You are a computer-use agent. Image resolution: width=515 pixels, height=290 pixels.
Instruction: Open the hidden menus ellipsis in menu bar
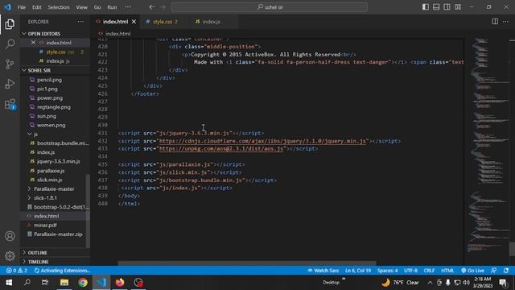click(x=128, y=7)
